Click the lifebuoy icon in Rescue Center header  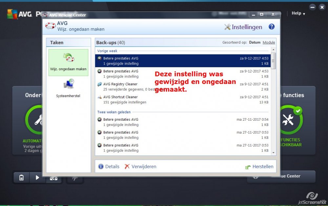pos(51,26)
